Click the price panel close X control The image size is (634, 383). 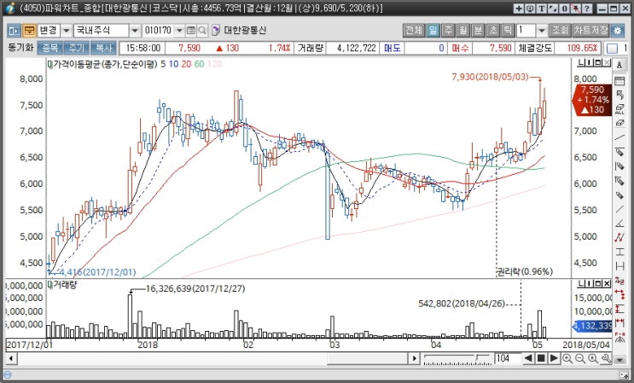(607, 62)
